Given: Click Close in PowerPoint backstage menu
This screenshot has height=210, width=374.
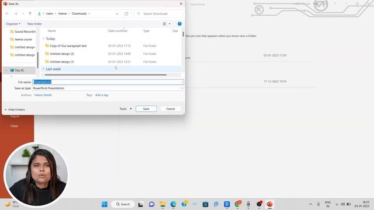Looking at the screenshot, I should [x=14, y=126].
